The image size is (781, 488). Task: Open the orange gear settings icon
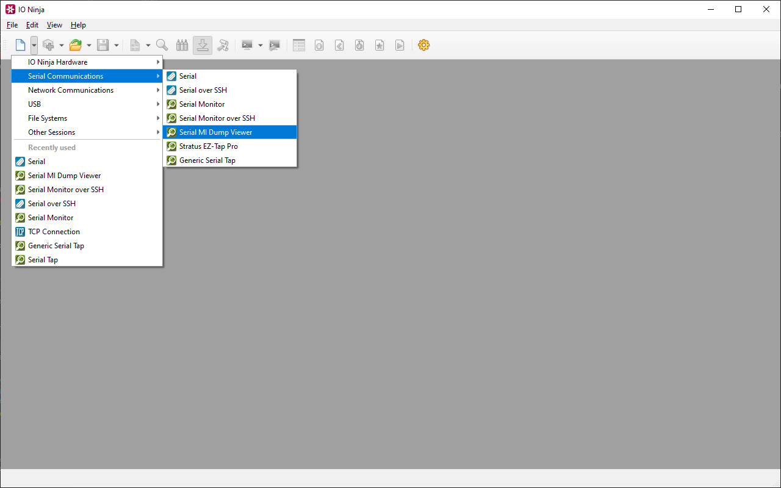click(424, 45)
